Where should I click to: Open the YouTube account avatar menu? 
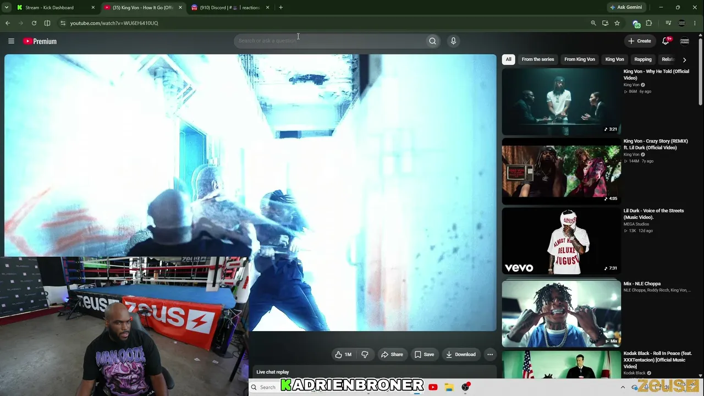pos(685,41)
